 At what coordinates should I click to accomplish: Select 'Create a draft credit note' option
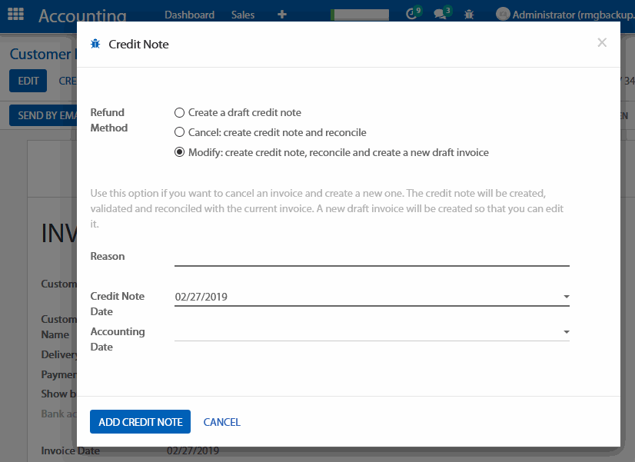[x=180, y=112]
